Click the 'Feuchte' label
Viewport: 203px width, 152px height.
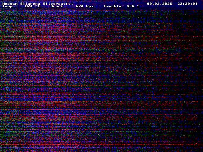pyautogui.click(x=113, y=6)
